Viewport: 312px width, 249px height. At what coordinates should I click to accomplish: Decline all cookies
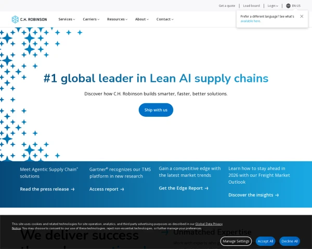[x=290, y=241]
